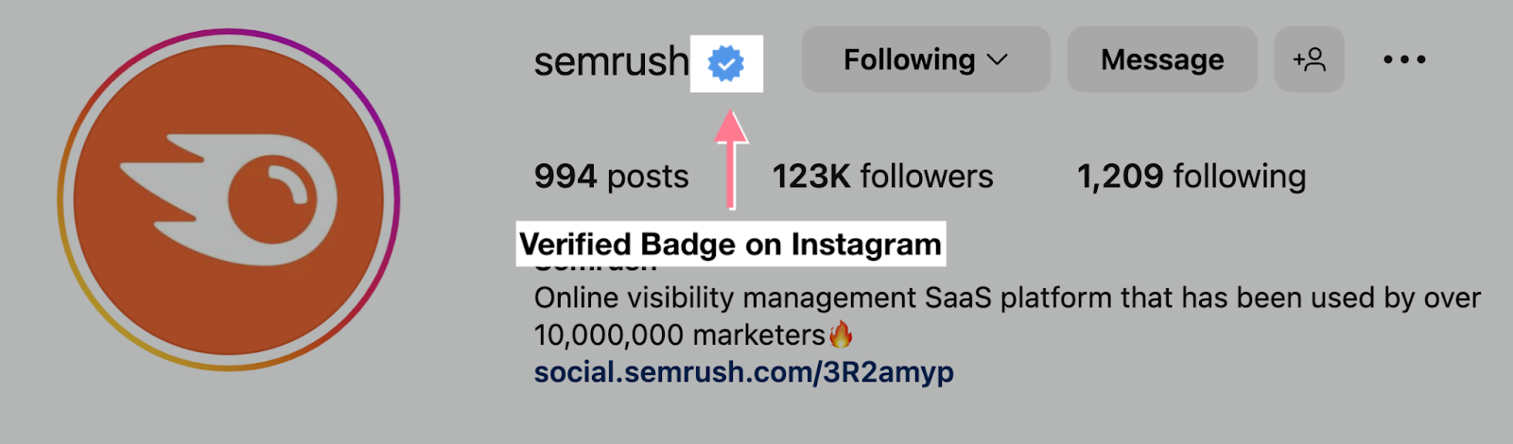Click the gradient story ring around the avatar

click(63, 200)
